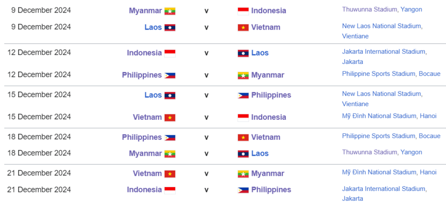Click Vietnam flag in Vietnam v Indonesia match
This screenshot has height=205, width=446.
[x=169, y=118]
